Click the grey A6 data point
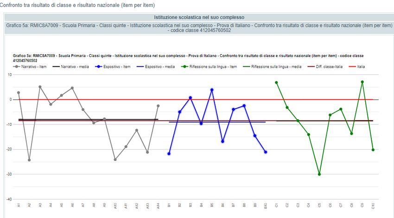Viewport: 394px width, 218px height. coord(72,88)
